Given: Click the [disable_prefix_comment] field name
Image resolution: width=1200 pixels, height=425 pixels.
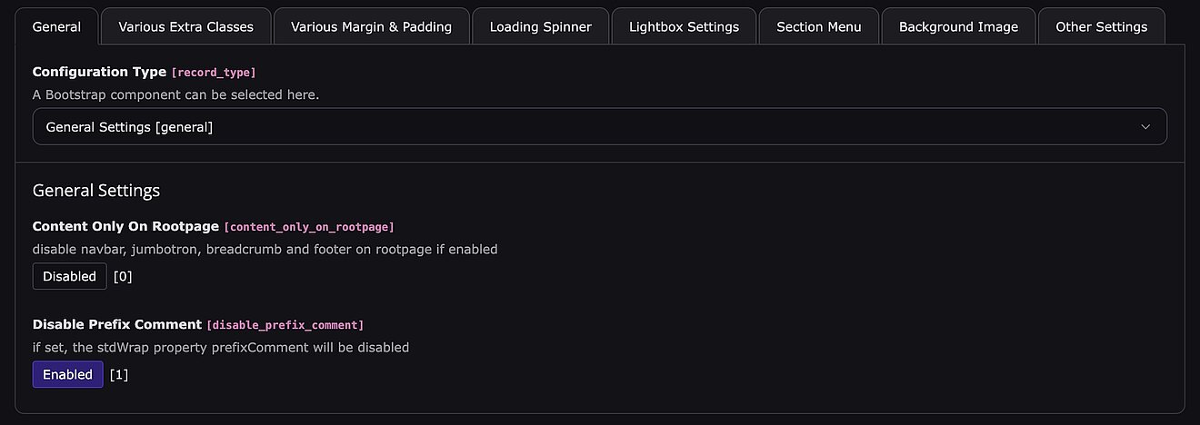Looking at the screenshot, I should pyautogui.click(x=285, y=325).
